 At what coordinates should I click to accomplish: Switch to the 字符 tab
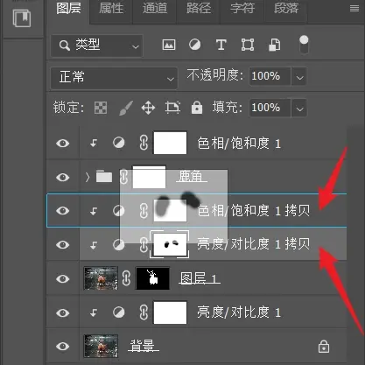(242, 9)
